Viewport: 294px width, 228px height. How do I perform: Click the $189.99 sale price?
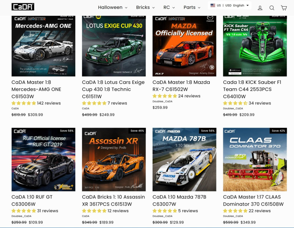pyautogui.click(x=106, y=223)
